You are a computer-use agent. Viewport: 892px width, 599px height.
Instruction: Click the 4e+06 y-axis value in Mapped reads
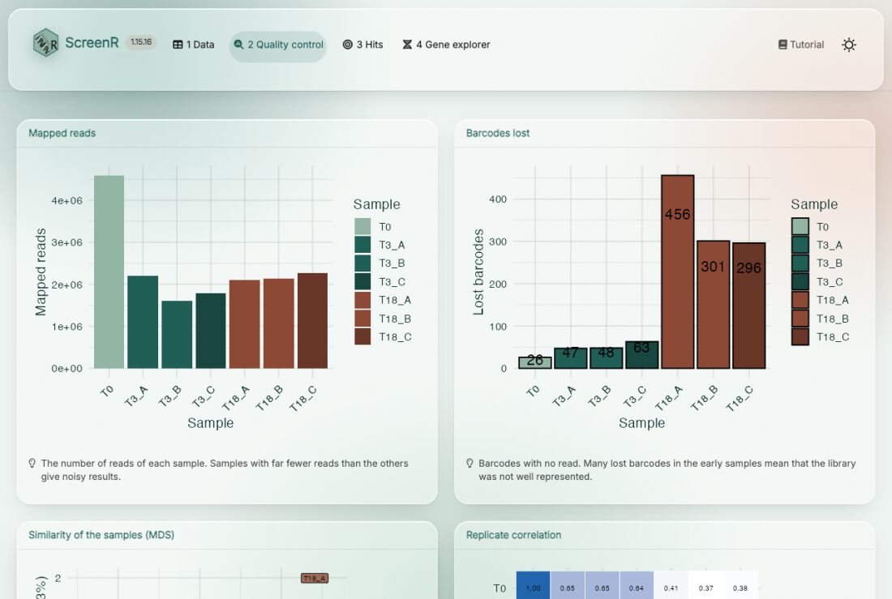click(x=66, y=200)
